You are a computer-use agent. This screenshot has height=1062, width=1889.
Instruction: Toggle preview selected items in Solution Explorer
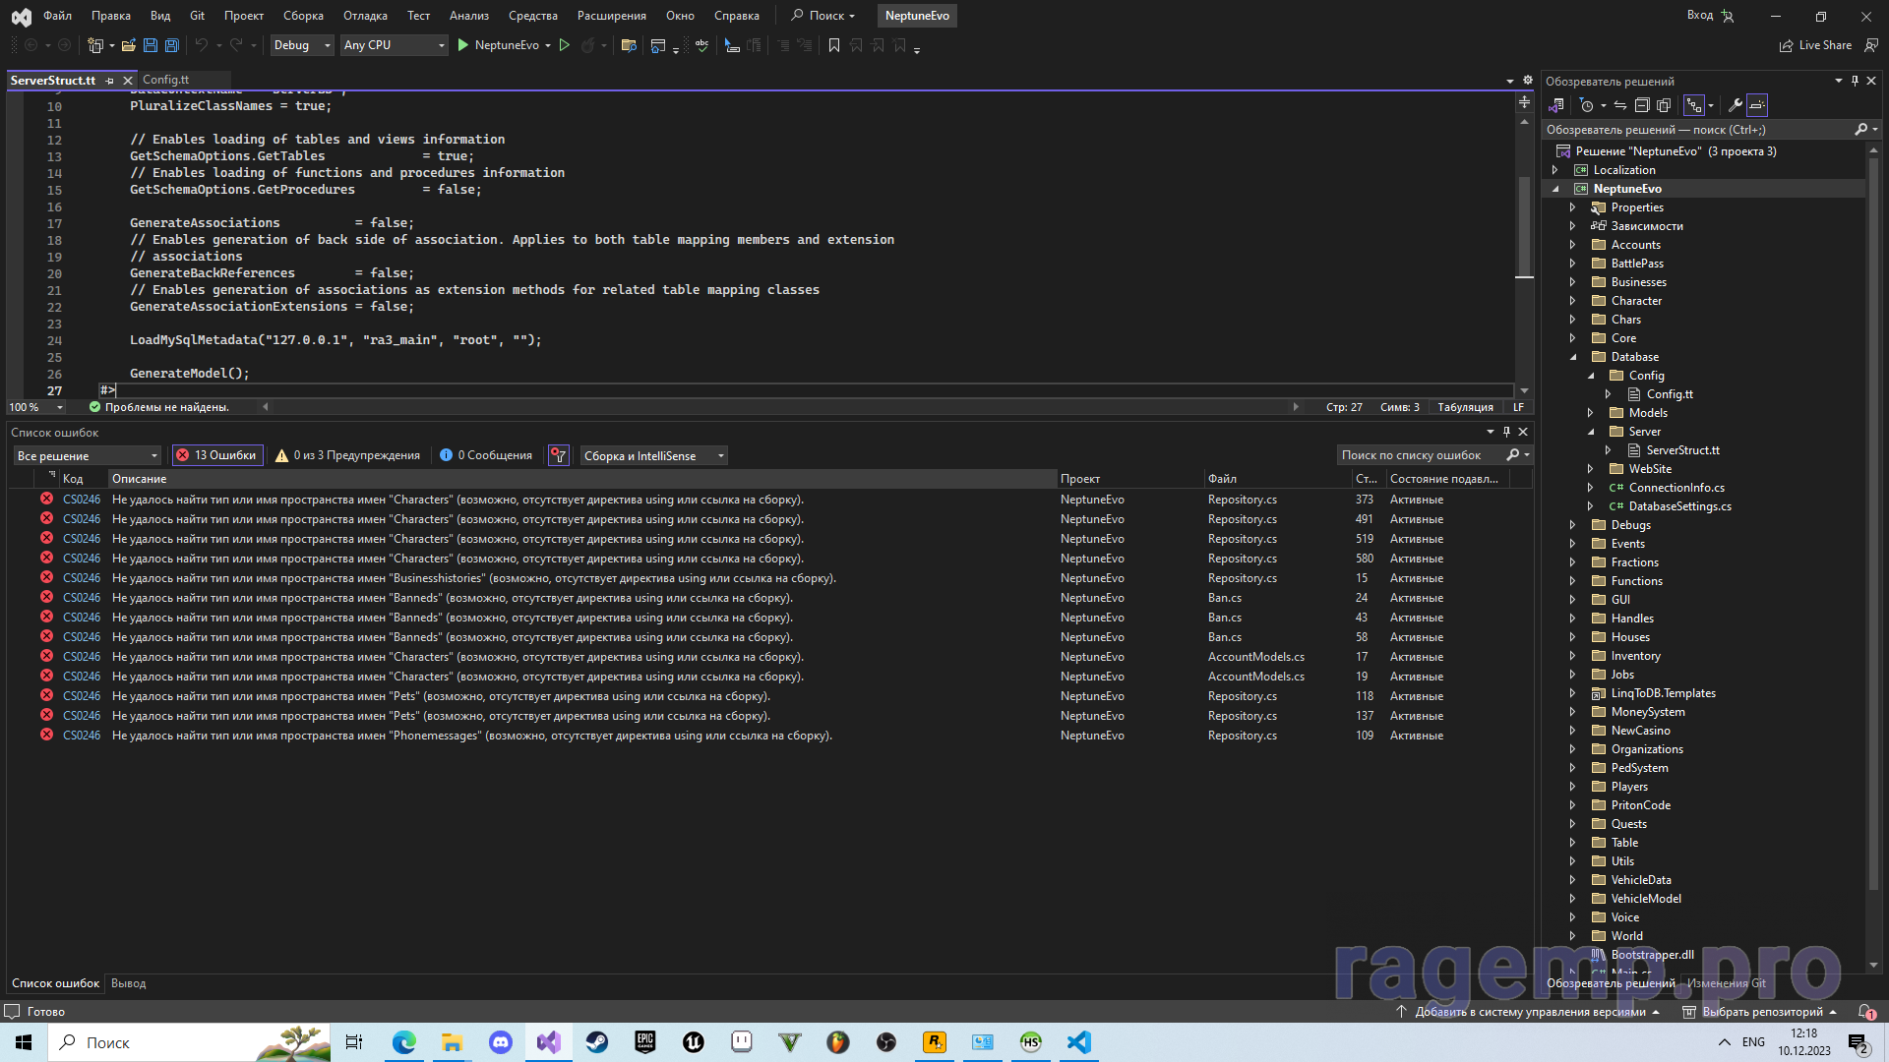pos(1757,105)
